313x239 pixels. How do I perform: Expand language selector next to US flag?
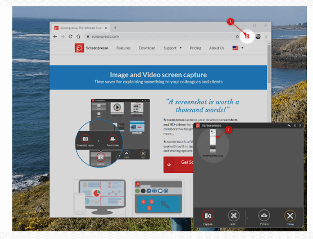pos(242,48)
